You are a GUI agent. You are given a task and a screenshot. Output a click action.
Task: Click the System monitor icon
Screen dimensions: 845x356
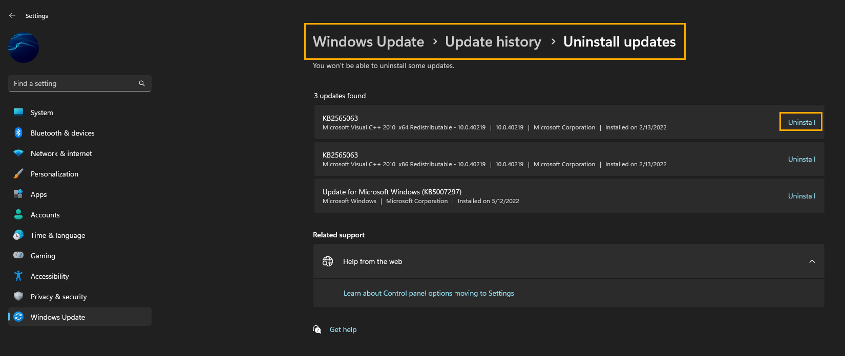click(18, 113)
